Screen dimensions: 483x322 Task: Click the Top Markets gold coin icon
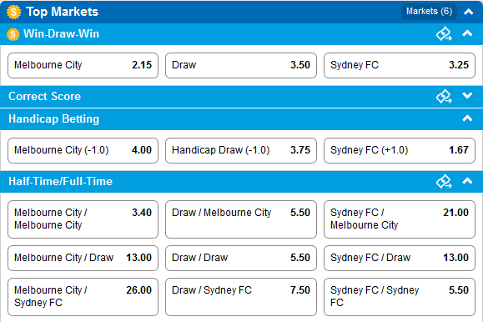tap(14, 12)
